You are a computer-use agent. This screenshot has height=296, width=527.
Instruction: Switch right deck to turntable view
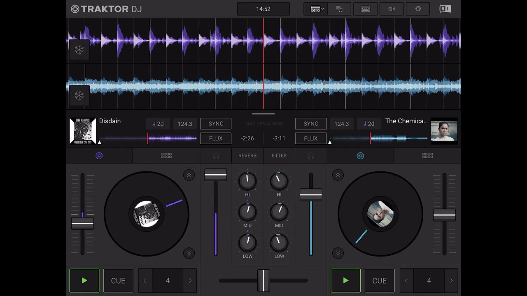360,156
